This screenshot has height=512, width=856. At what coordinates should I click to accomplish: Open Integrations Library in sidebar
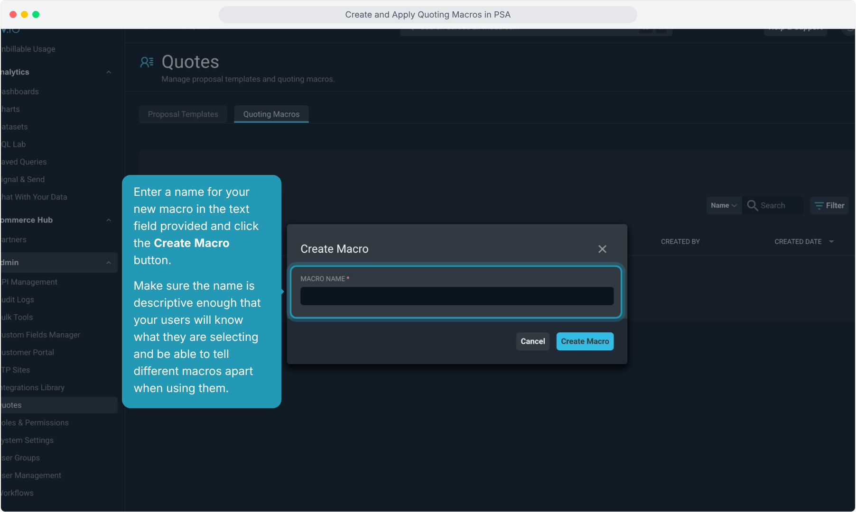click(x=33, y=387)
